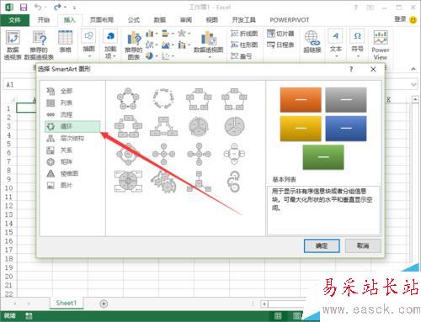Switch to the 页面布局 ribbon tab
Image resolution: width=421 pixels, height=322 pixels.
pos(102,20)
